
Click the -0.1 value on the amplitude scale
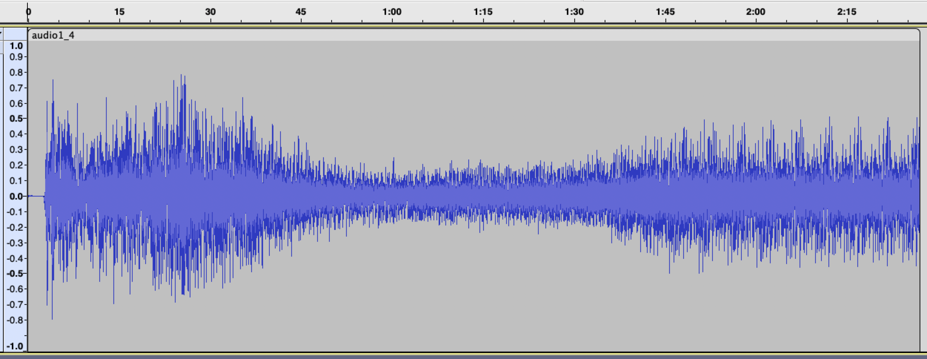coord(15,212)
